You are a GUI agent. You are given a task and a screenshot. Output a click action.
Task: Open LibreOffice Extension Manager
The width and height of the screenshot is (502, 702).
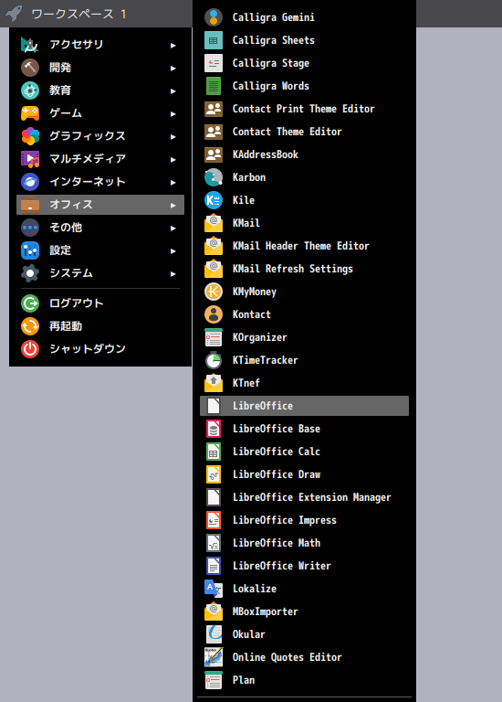pos(305,497)
